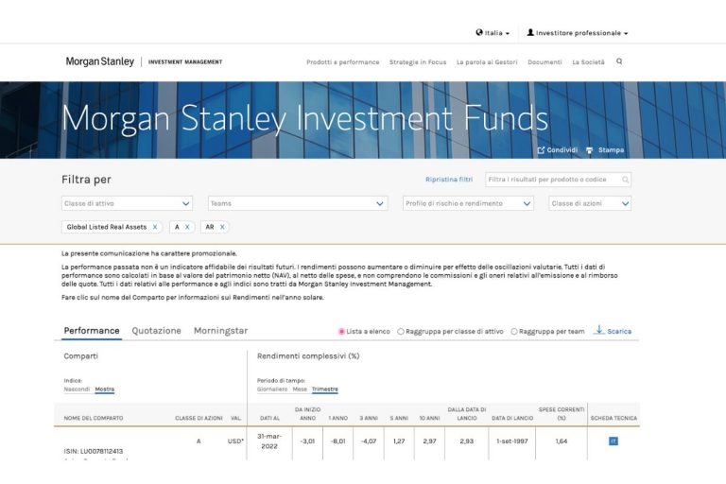Viewport: 726px width, 484px height.
Task: Choose the Mese time period
Action: coord(300,389)
